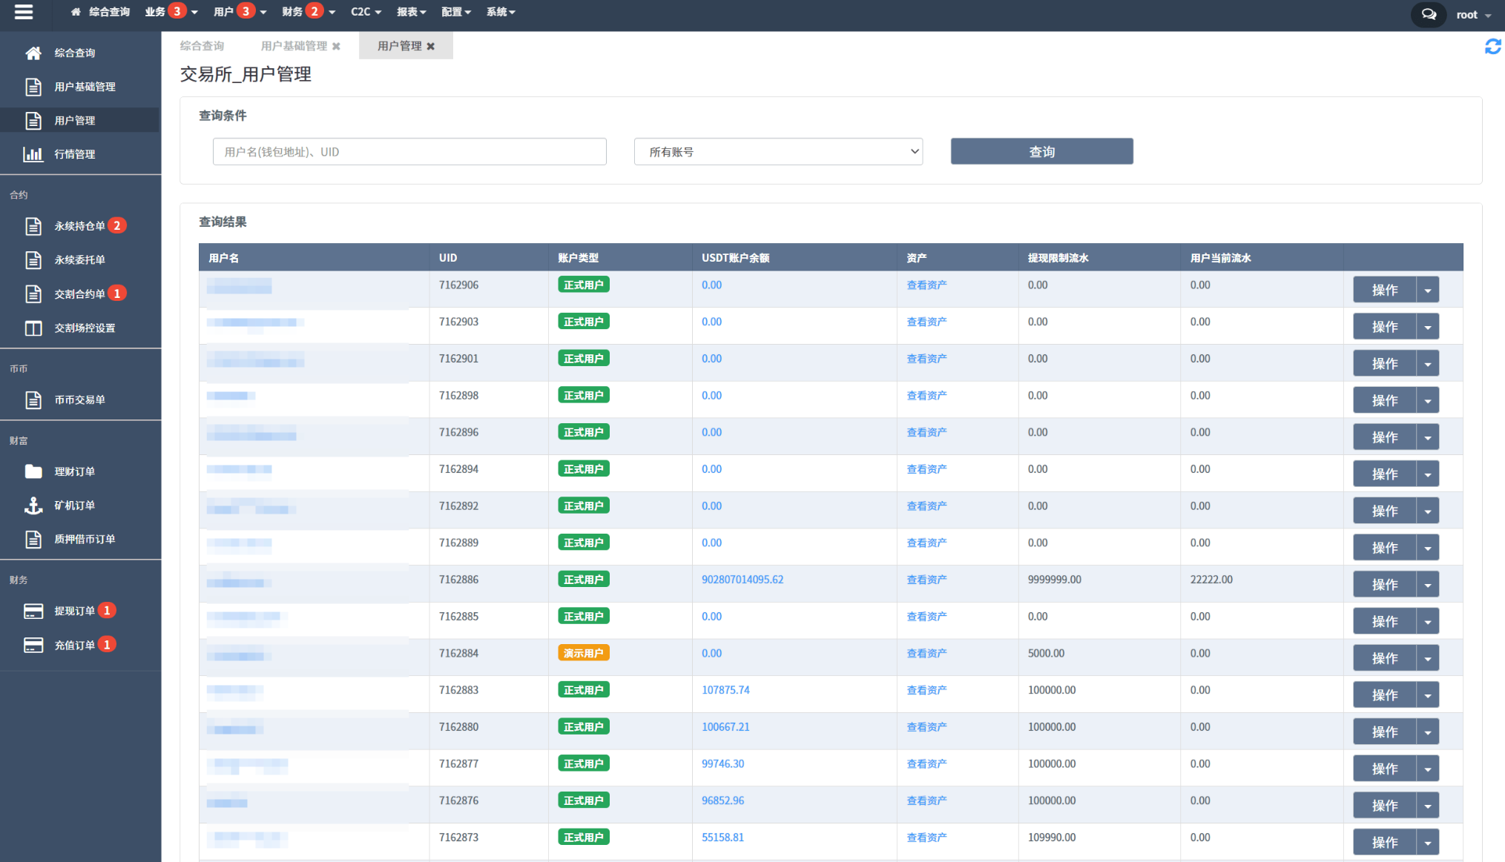Open the 用户 dropdown in top bar
The image size is (1505, 862).
click(x=240, y=12)
